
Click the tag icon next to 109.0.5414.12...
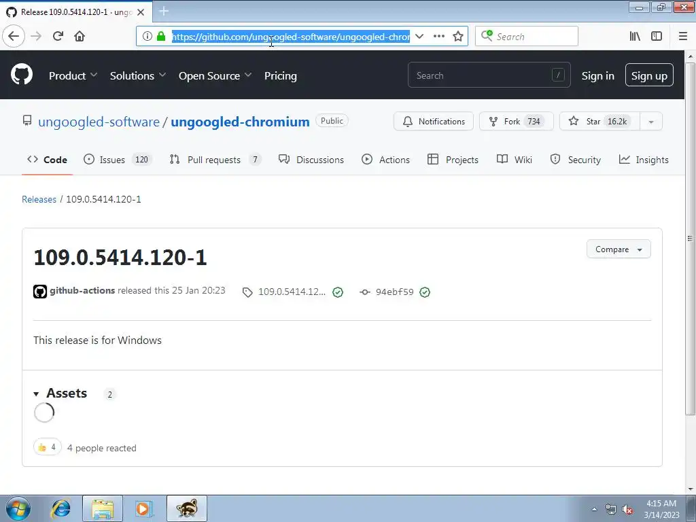point(247,292)
